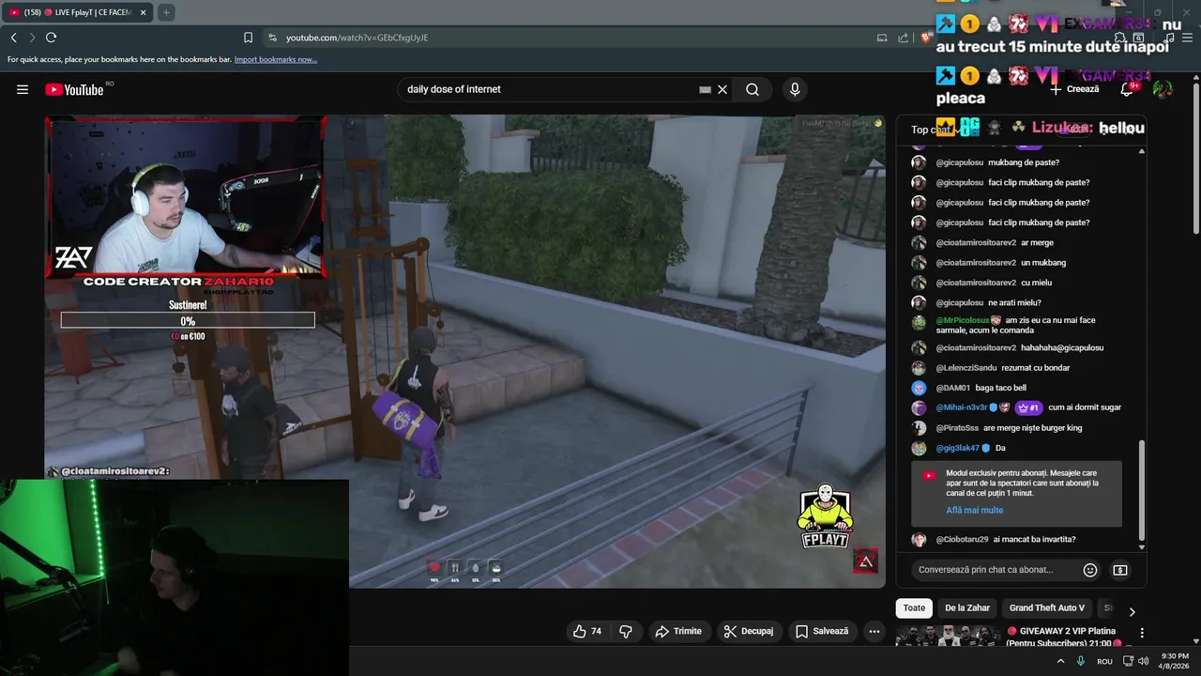Open more actions three-dot menu under video

tap(874, 631)
